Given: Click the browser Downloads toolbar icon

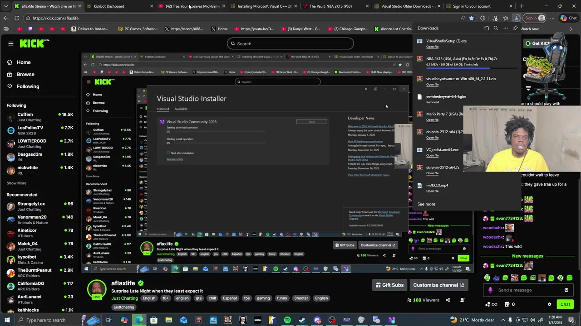Looking at the screenshot, I should [x=517, y=18].
